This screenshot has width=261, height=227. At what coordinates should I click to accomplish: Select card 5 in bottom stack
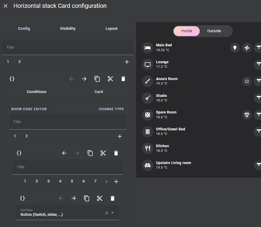72,181
